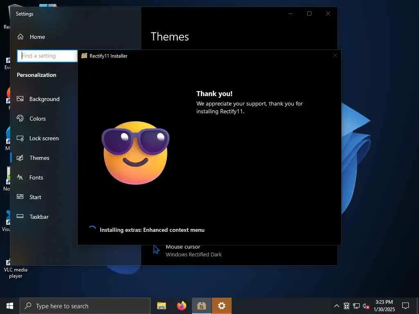Switch to Rectify11 Installer taskbar button
Image resolution: width=419 pixels, height=314 pixels.
coord(202,306)
